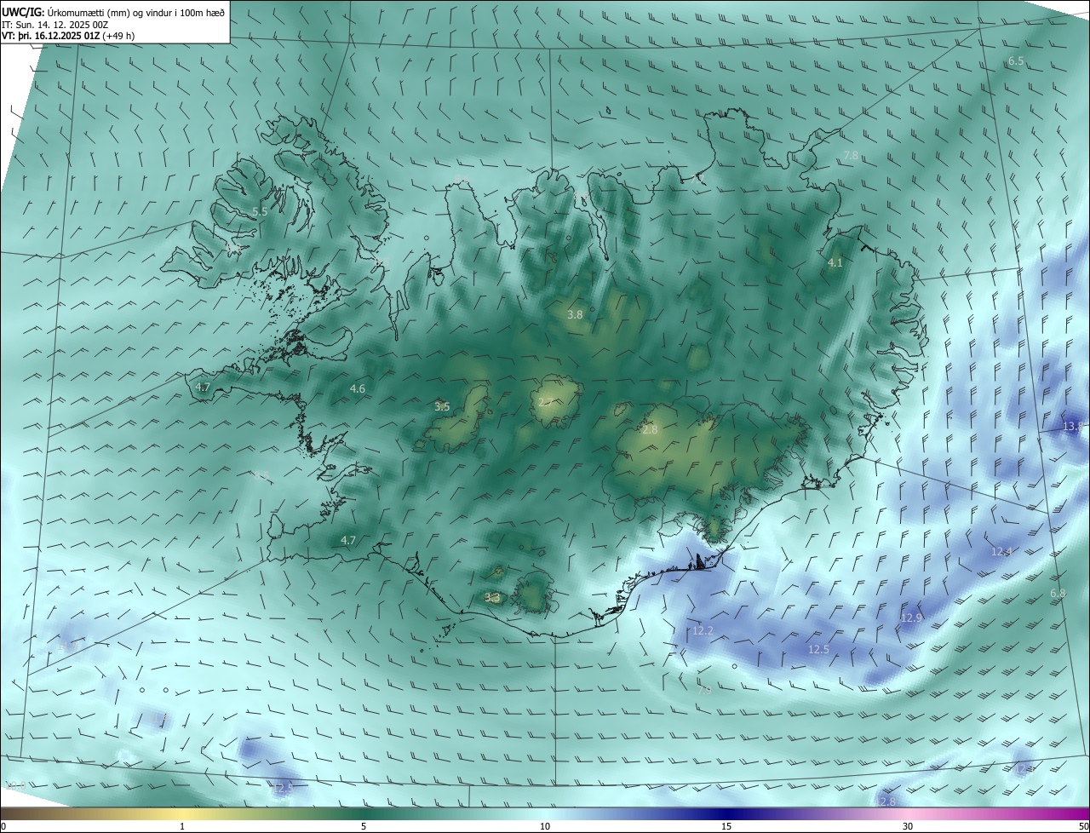Click the 12.9 value label offshore

pos(912,618)
